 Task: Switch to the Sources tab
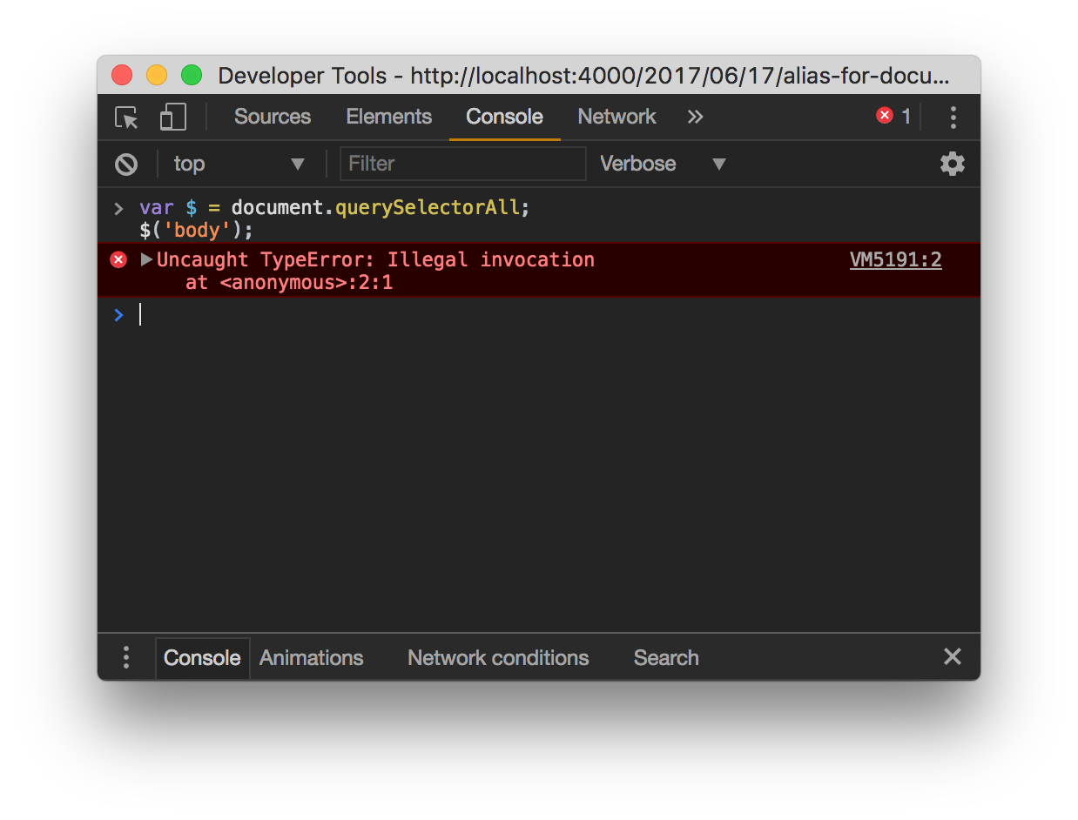coord(272,118)
